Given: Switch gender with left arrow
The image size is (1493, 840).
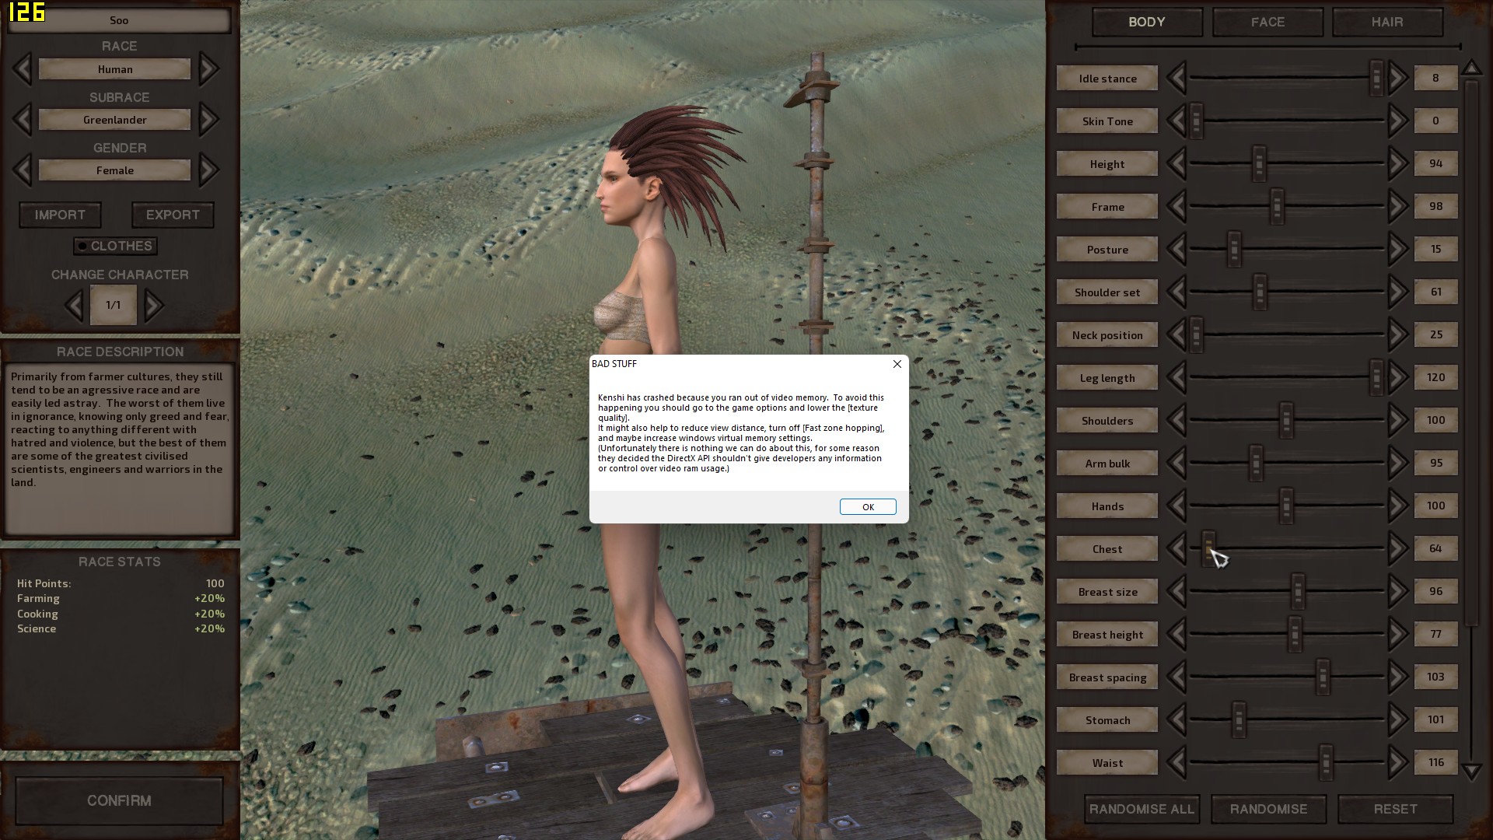Looking at the screenshot, I should (23, 170).
